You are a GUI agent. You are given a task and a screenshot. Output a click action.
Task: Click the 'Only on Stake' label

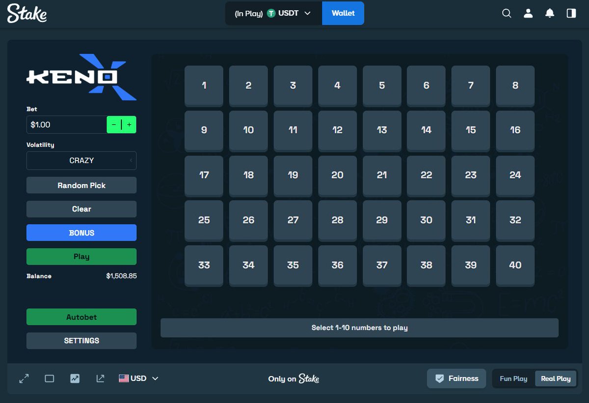click(x=294, y=378)
